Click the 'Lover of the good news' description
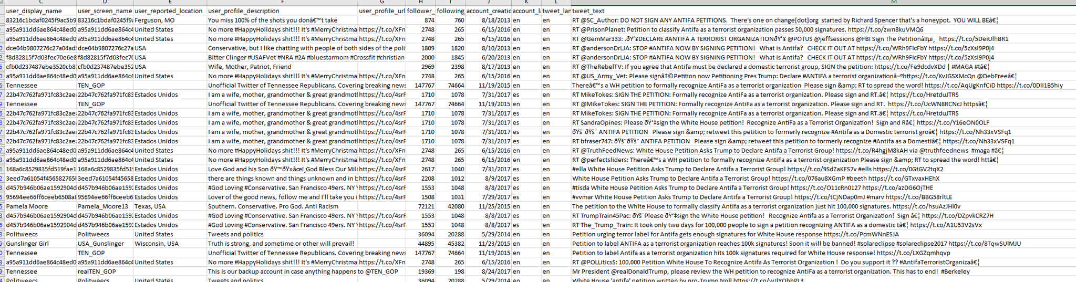Viewport: 1076px width, 282px height. pyautogui.click(x=282, y=197)
